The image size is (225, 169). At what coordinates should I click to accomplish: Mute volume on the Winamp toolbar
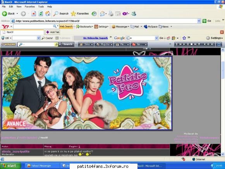click(x=205, y=44)
